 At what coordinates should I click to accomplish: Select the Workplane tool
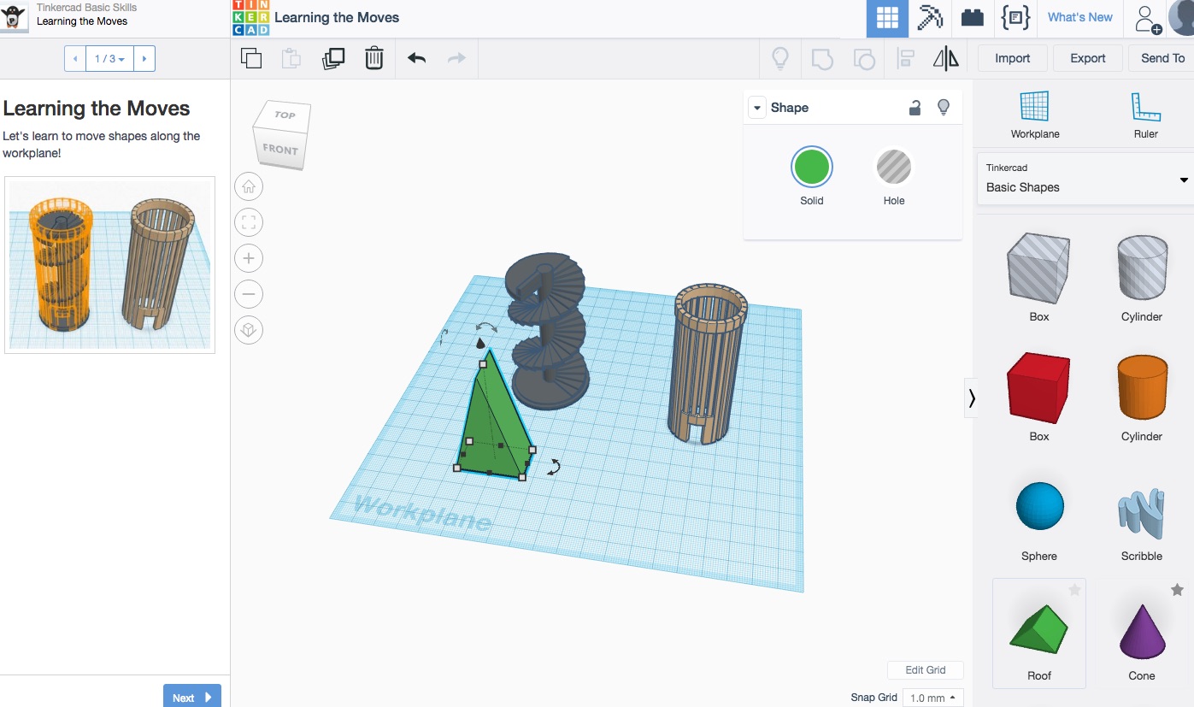click(1034, 115)
